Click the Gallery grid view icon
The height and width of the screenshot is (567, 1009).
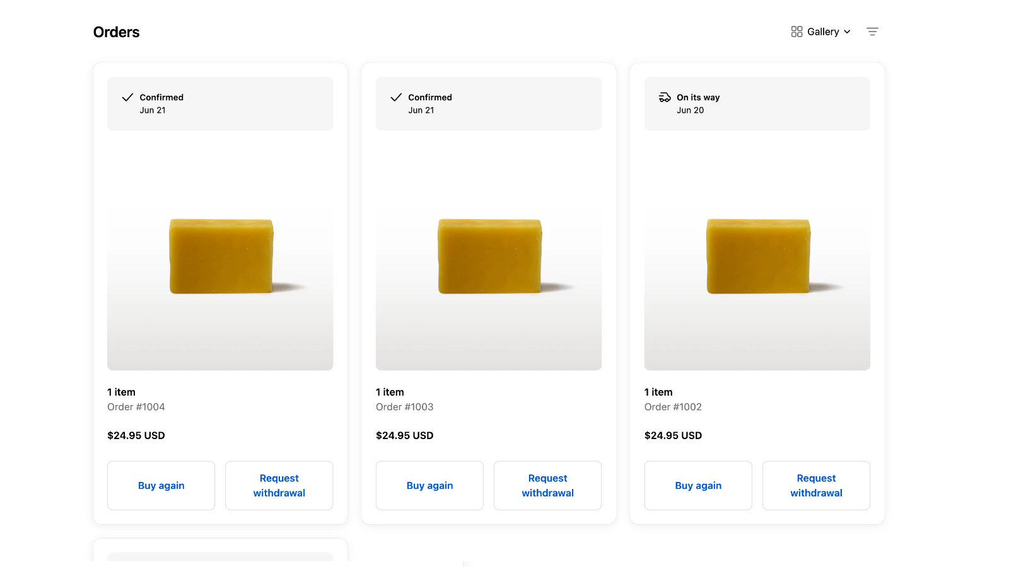point(796,31)
